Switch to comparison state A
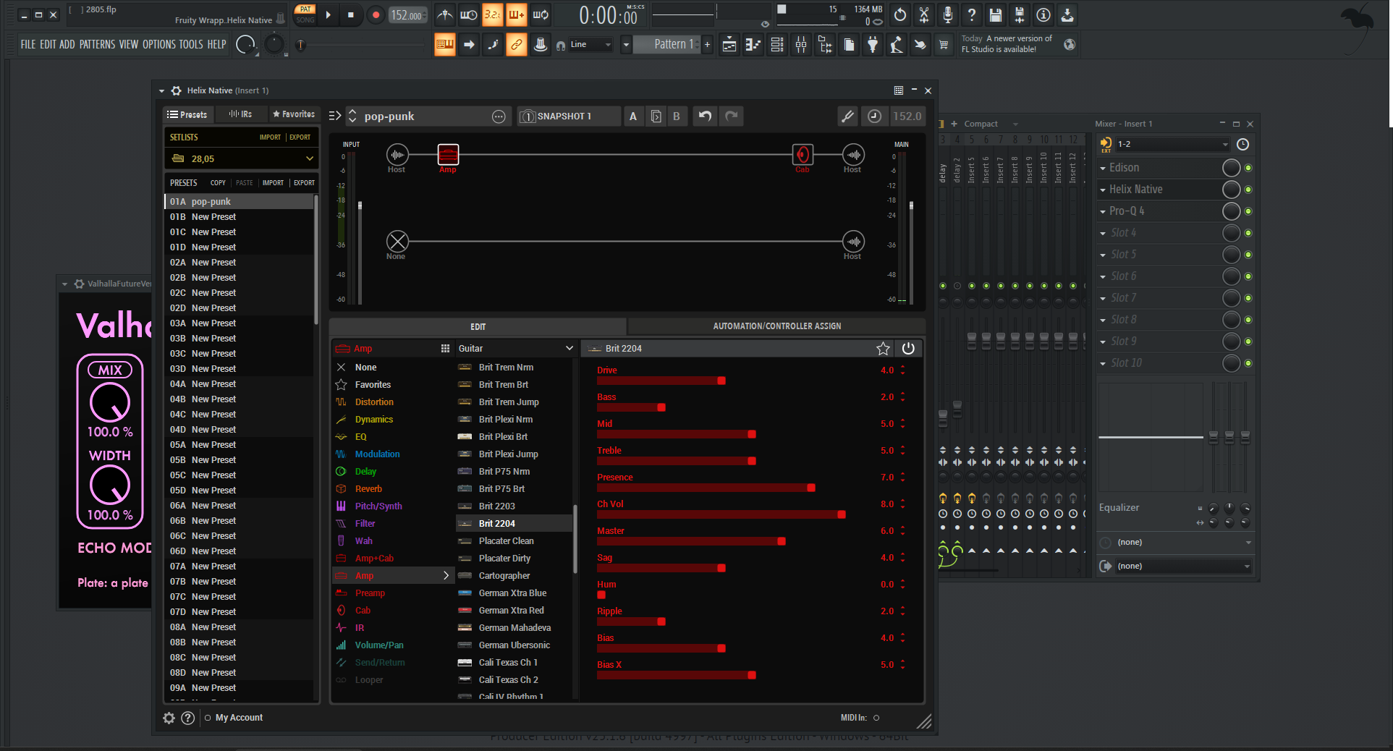The width and height of the screenshot is (1393, 751). click(x=633, y=116)
